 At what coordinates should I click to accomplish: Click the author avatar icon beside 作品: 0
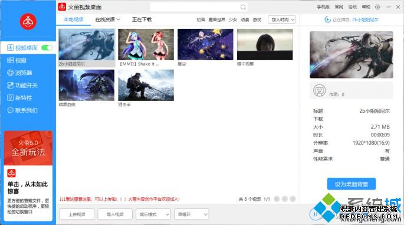(x=319, y=90)
